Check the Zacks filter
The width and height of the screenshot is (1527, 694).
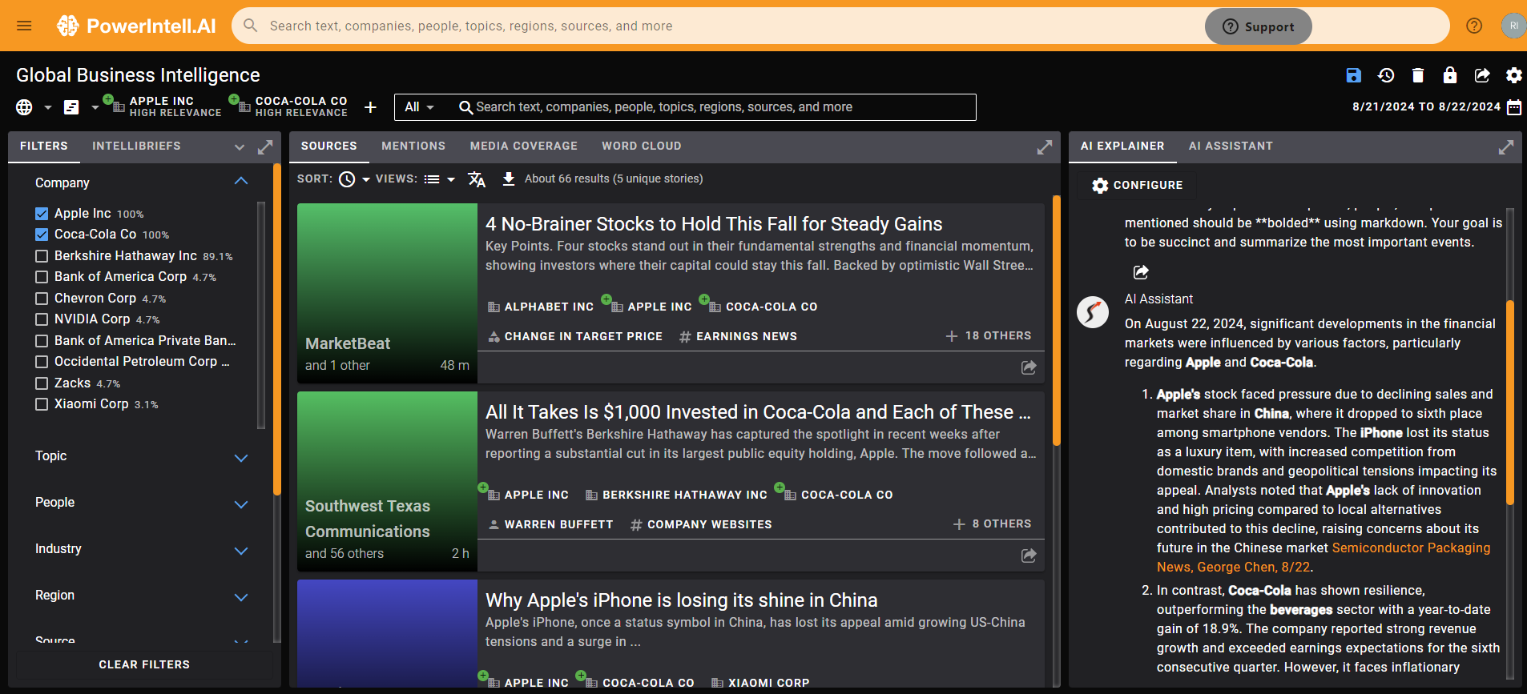pos(42,383)
